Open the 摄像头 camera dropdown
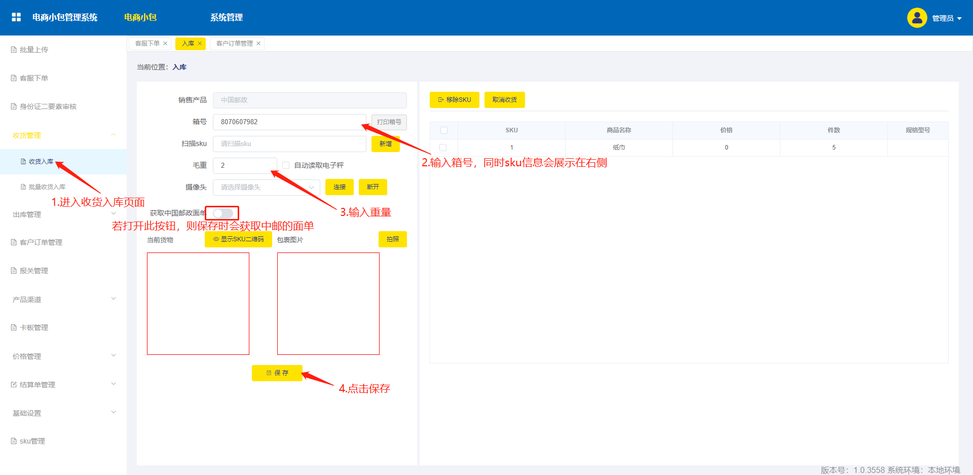This screenshot has height=475, width=973. tap(266, 187)
